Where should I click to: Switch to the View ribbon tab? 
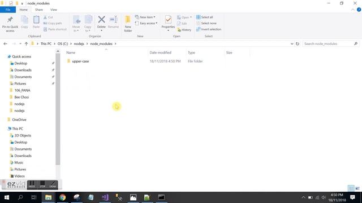coord(54,10)
